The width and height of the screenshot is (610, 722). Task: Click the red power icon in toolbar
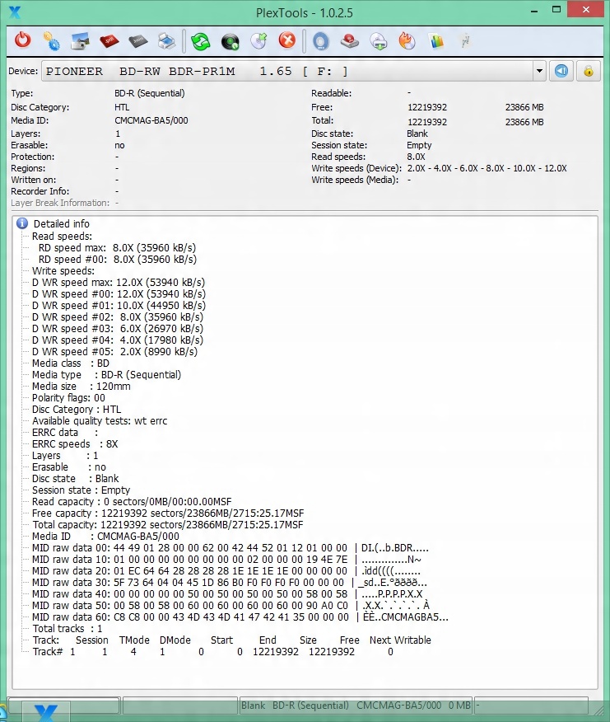23,40
